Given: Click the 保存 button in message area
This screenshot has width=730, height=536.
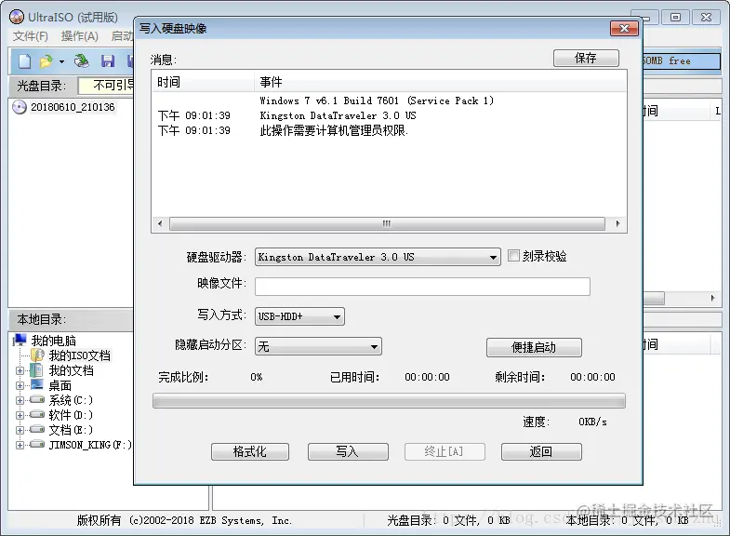Looking at the screenshot, I should point(586,59).
